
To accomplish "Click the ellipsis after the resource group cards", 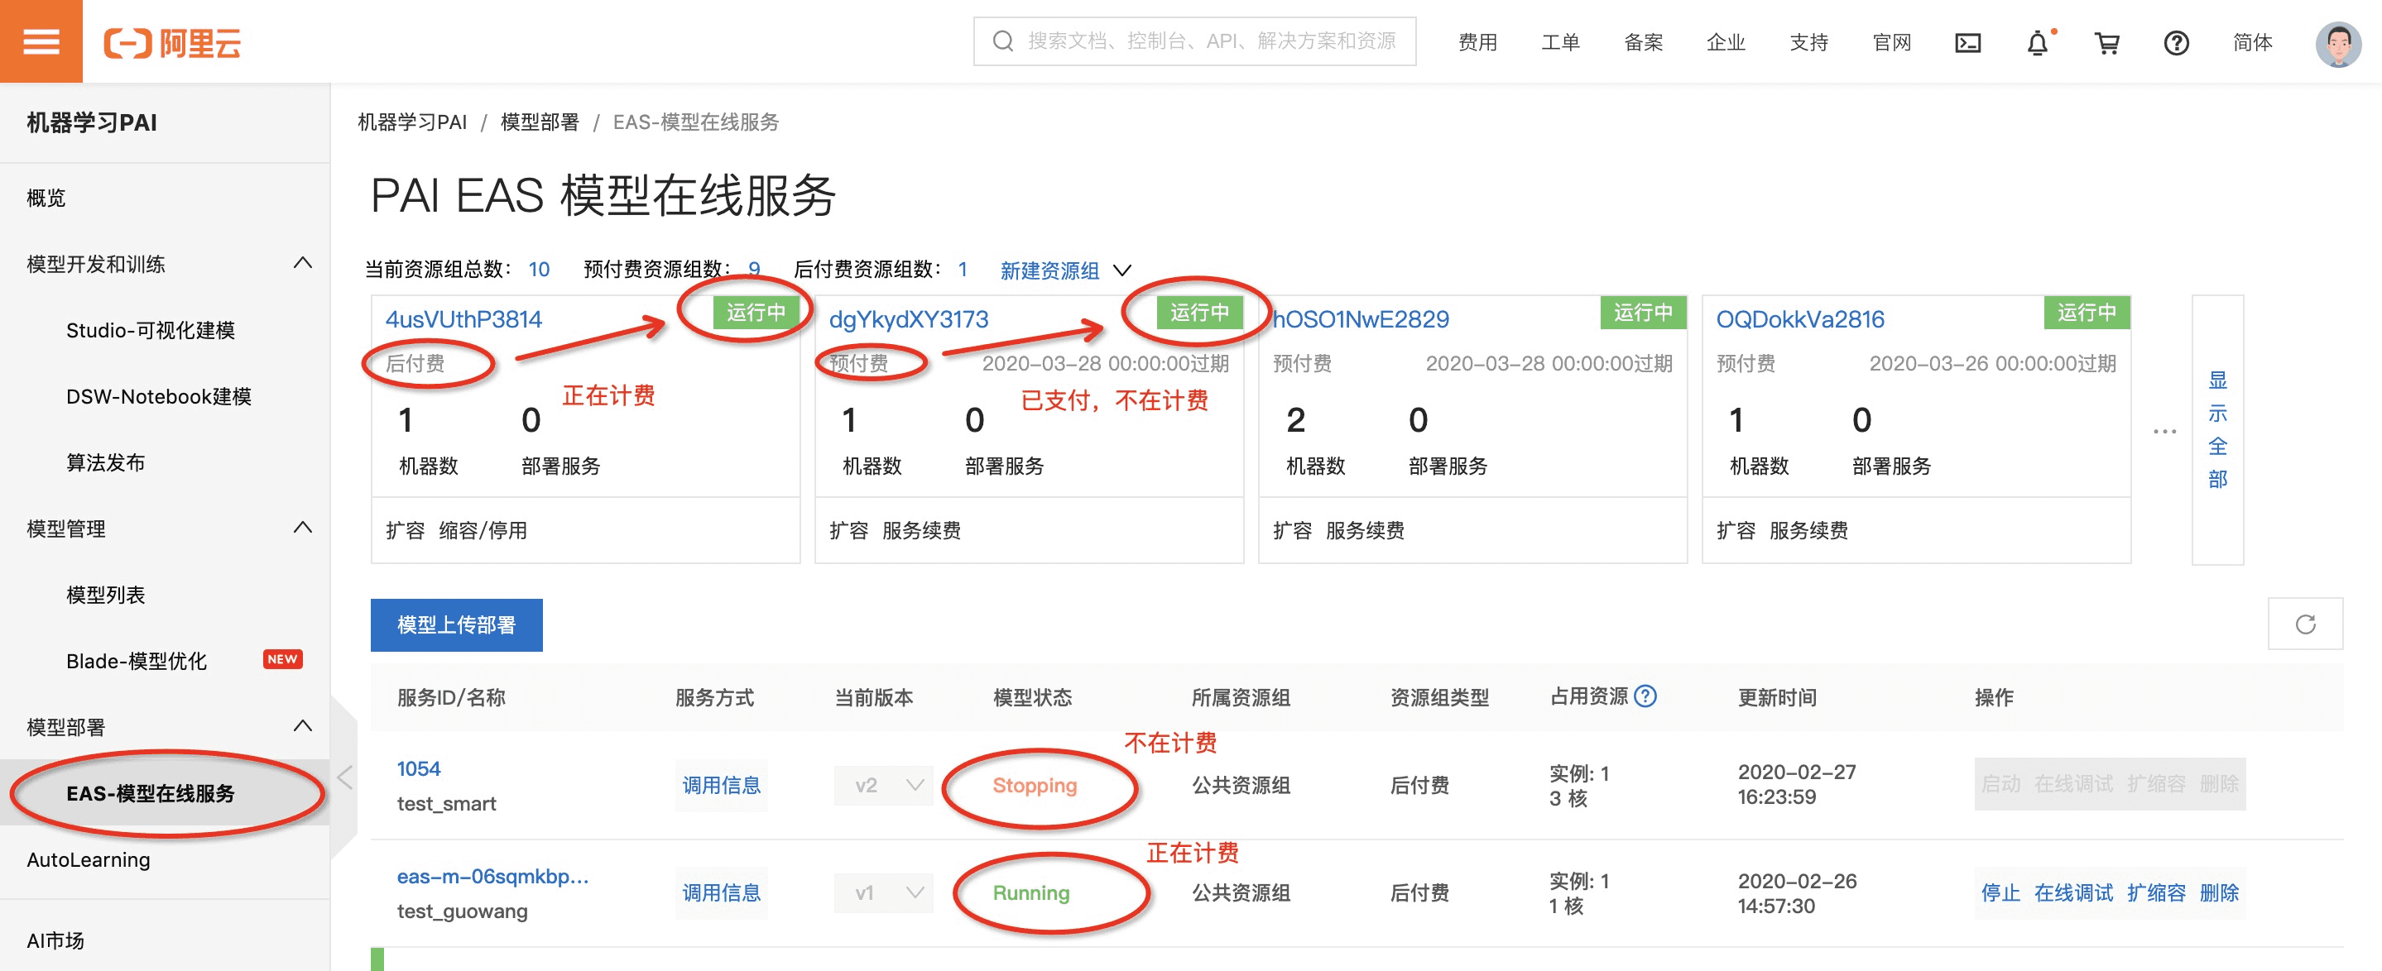I will click(2163, 431).
